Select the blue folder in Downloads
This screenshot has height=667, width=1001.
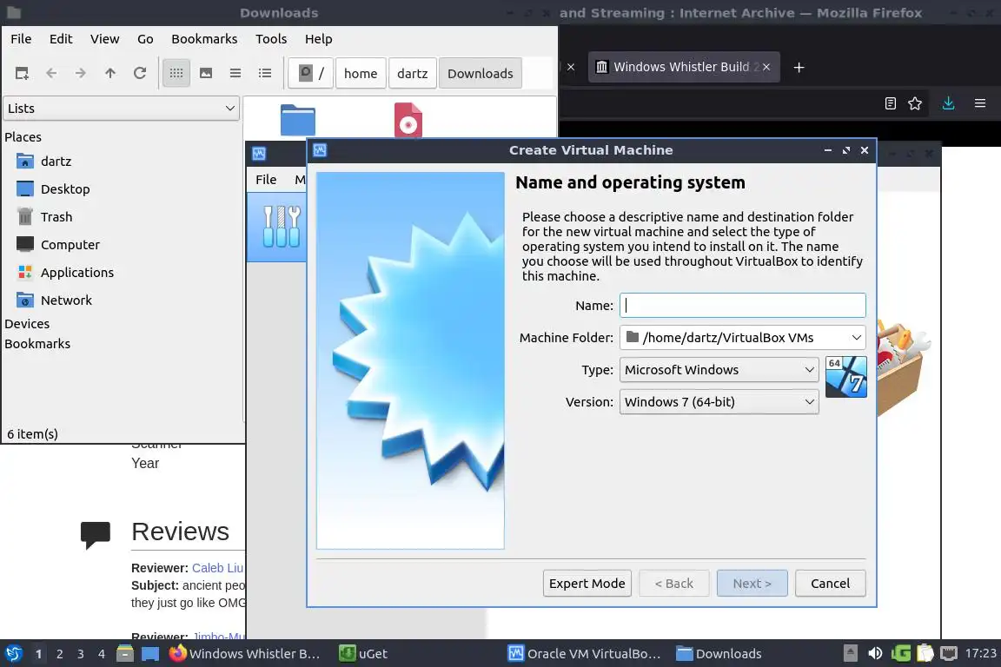[x=297, y=120]
